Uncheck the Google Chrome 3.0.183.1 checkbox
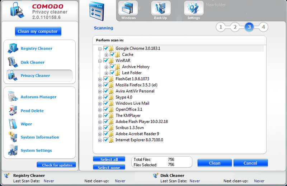 click(x=106, y=48)
